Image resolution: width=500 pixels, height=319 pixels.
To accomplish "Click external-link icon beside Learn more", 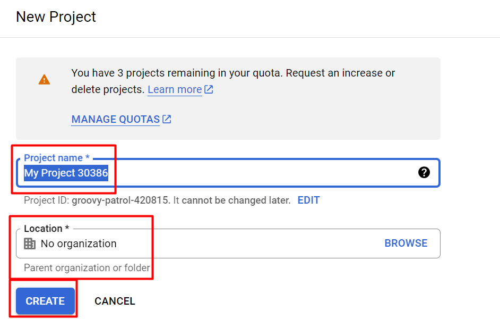I will pyautogui.click(x=209, y=89).
